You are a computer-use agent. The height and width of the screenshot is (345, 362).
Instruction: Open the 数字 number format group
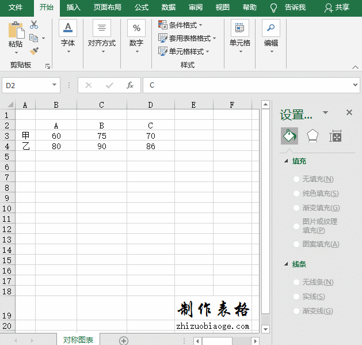pyautogui.click(x=136, y=36)
